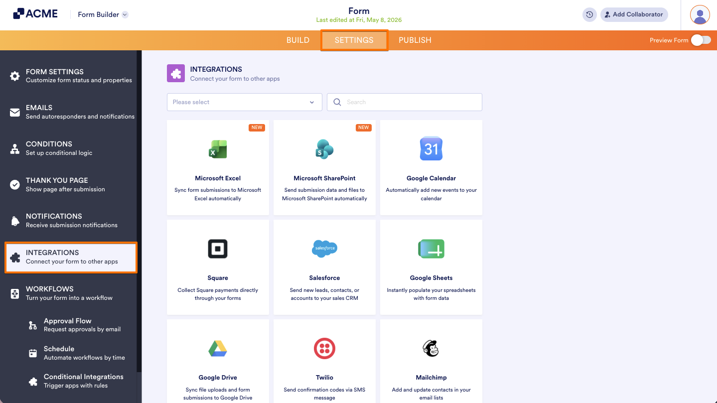Click the Google Drive logo
This screenshot has width=717, height=403.
point(218,349)
